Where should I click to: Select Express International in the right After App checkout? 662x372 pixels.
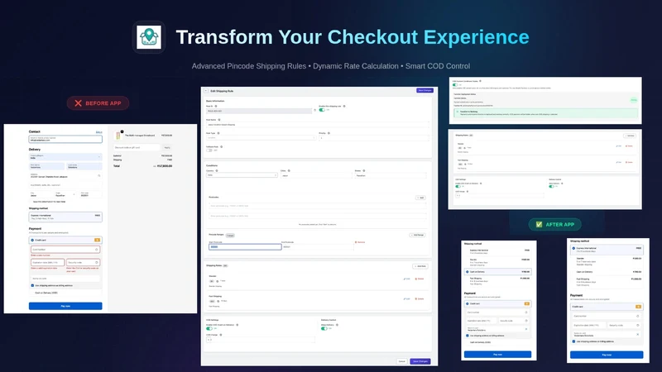[x=607, y=250]
